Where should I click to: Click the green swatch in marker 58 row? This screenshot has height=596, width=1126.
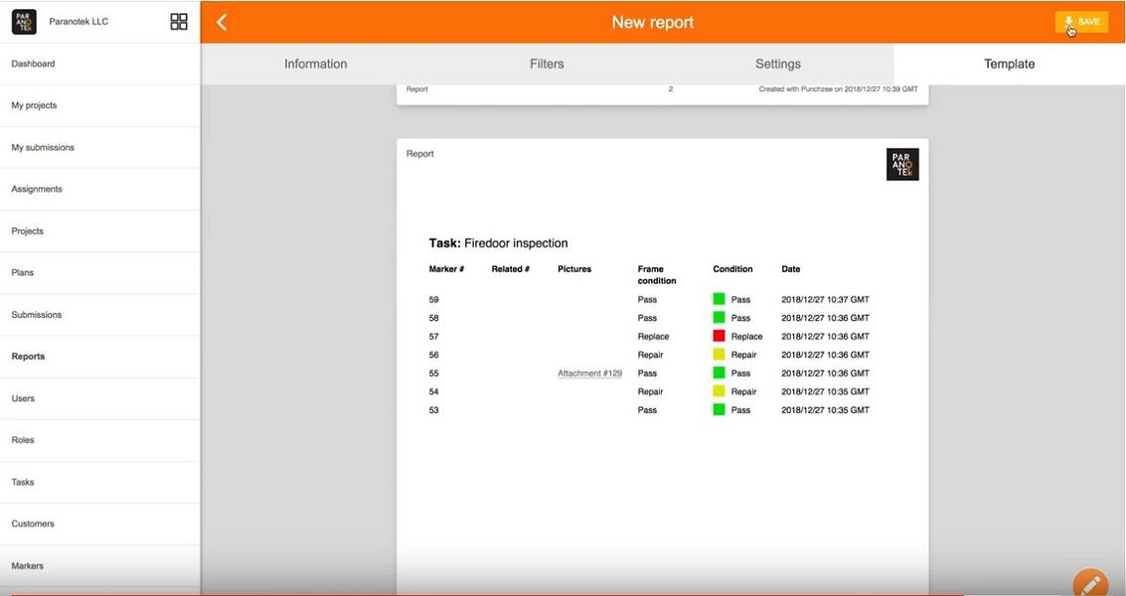719,318
